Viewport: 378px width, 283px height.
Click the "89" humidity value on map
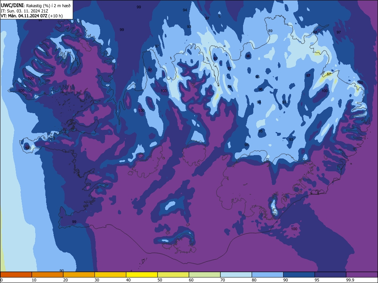point(270,31)
